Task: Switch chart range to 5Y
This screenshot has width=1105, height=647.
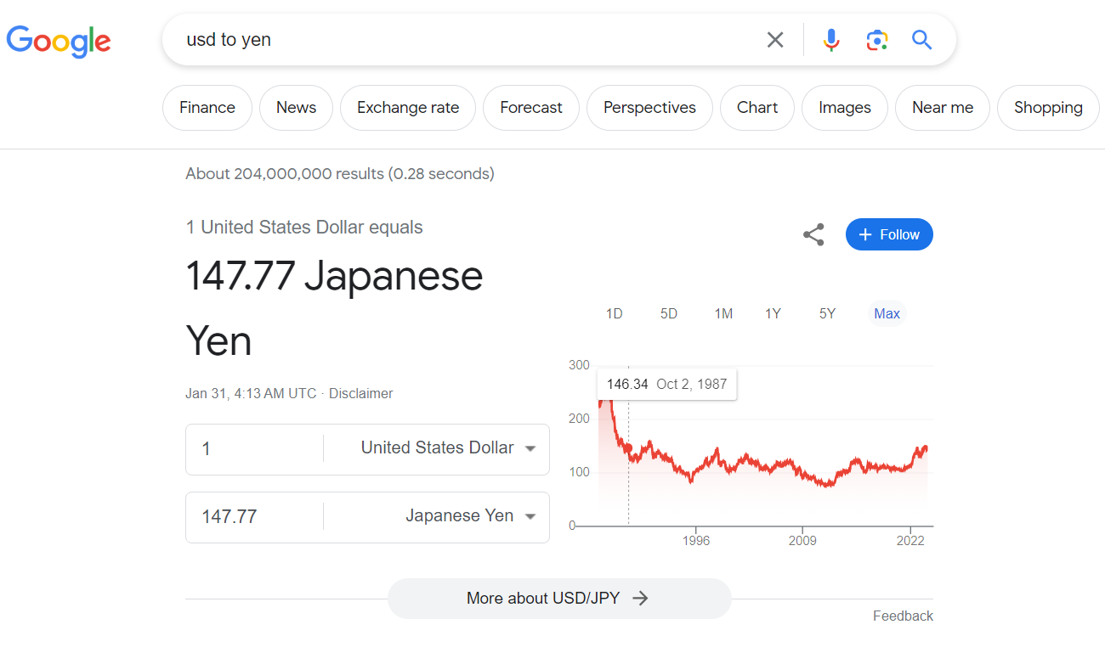Action: coord(827,314)
